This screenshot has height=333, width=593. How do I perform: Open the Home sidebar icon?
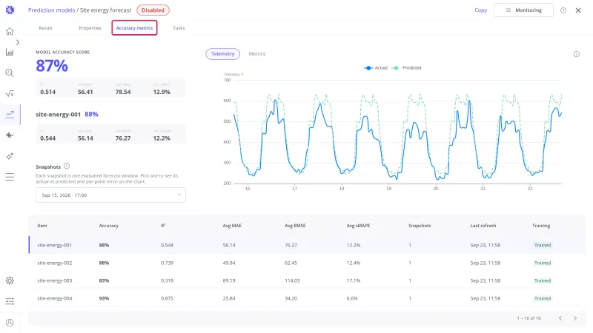(10, 31)
